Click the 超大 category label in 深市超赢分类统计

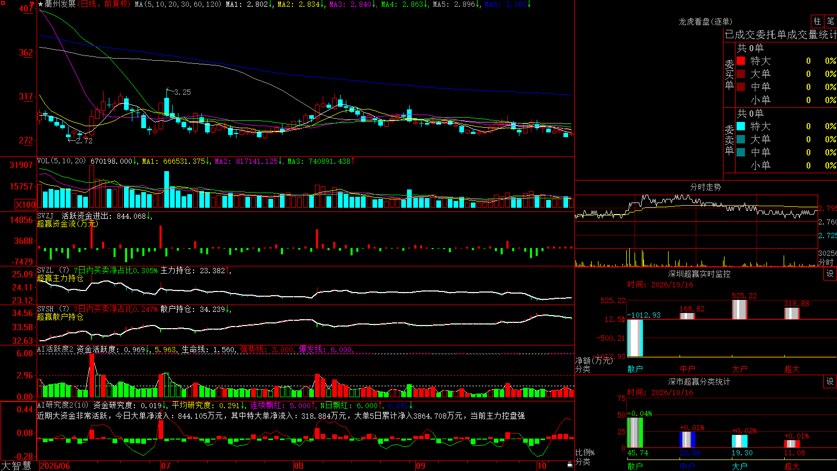coord(792,466)
